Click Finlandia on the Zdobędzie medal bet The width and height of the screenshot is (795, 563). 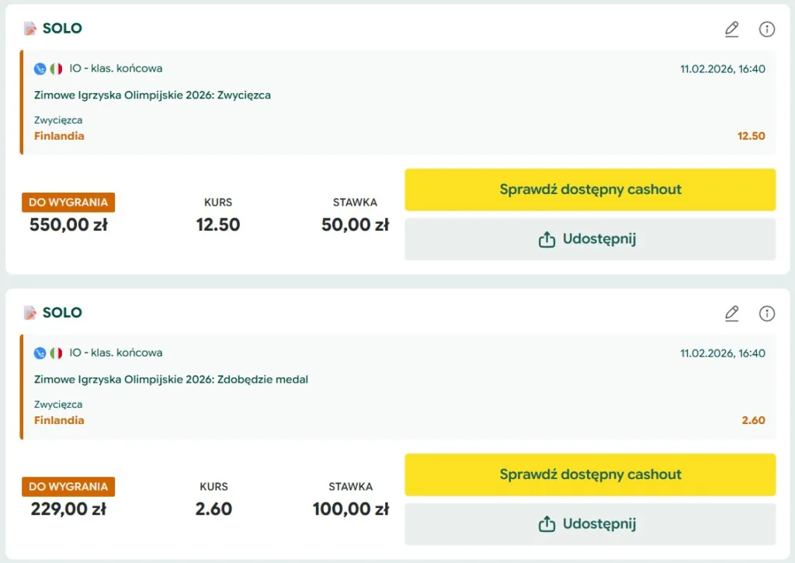click(x=59, y=420)
